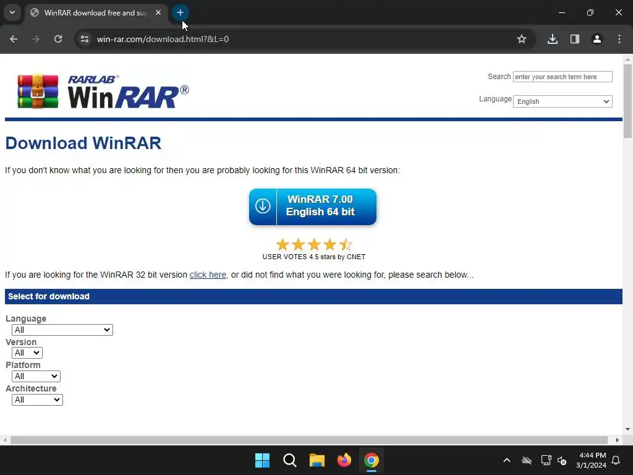The width and height of the screenshot is (633, 475).
Task: Show hidden system tray icons
Action: click(507, 460)
